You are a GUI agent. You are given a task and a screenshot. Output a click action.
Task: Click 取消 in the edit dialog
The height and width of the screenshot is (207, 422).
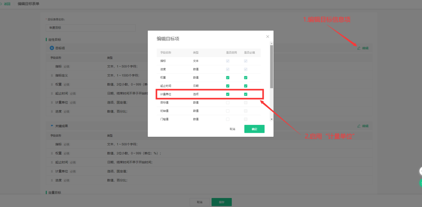click(232, 129)
